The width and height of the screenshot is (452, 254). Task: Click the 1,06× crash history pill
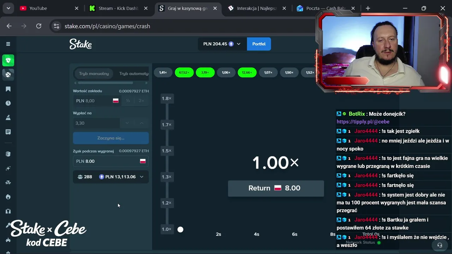(226, 72)
